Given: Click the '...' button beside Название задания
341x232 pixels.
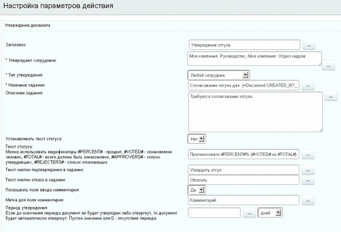Looking at the screenshot, I should [309, 86].
